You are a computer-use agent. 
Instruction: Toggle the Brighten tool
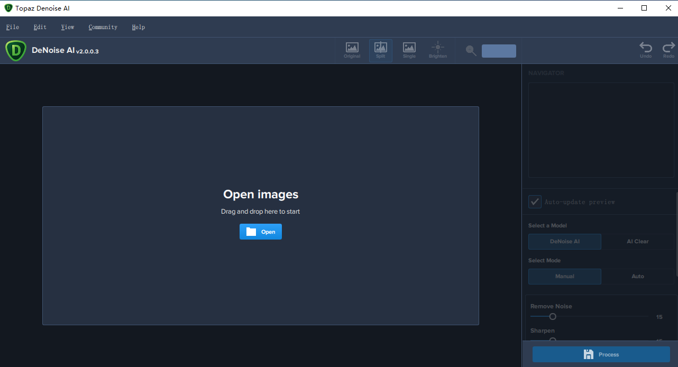(x=438, y=50)
